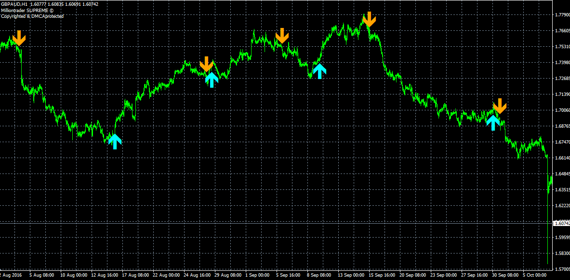Click the 5 Sep 16:00 time label
The image size is (570, 280).
pos(289,275)
